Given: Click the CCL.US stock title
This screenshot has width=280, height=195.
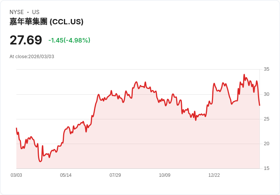Looking at the screenshot, I should [46, 22].
